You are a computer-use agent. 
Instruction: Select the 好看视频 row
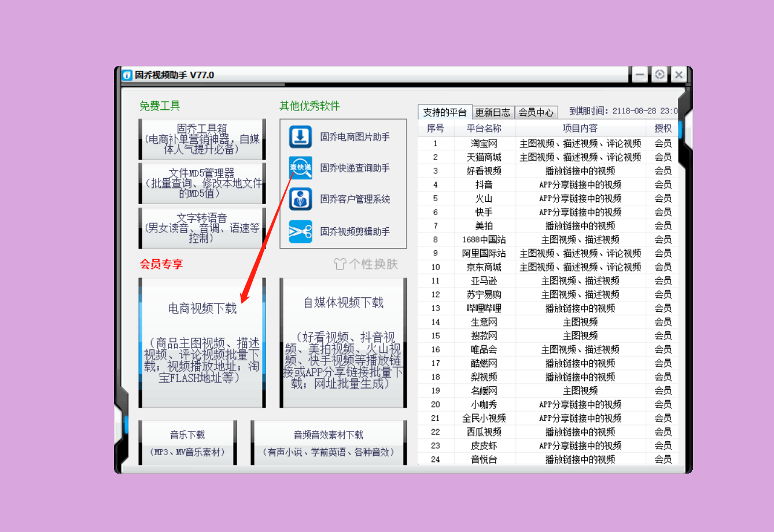[x=548, y=171]
